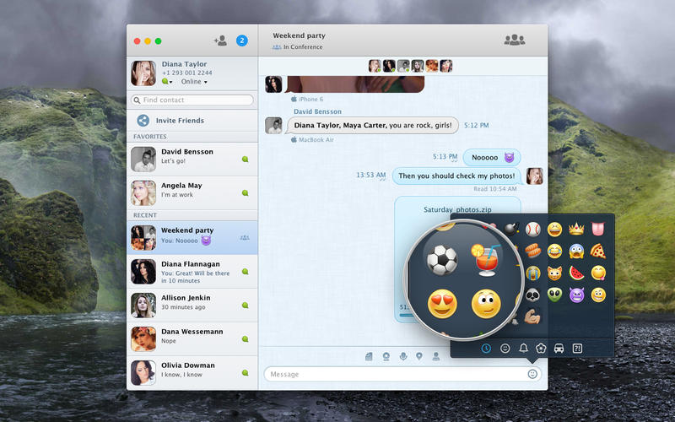Open the blue unread notifications badge
This screenshot has width=675, height=422.
tap(242, 41)
